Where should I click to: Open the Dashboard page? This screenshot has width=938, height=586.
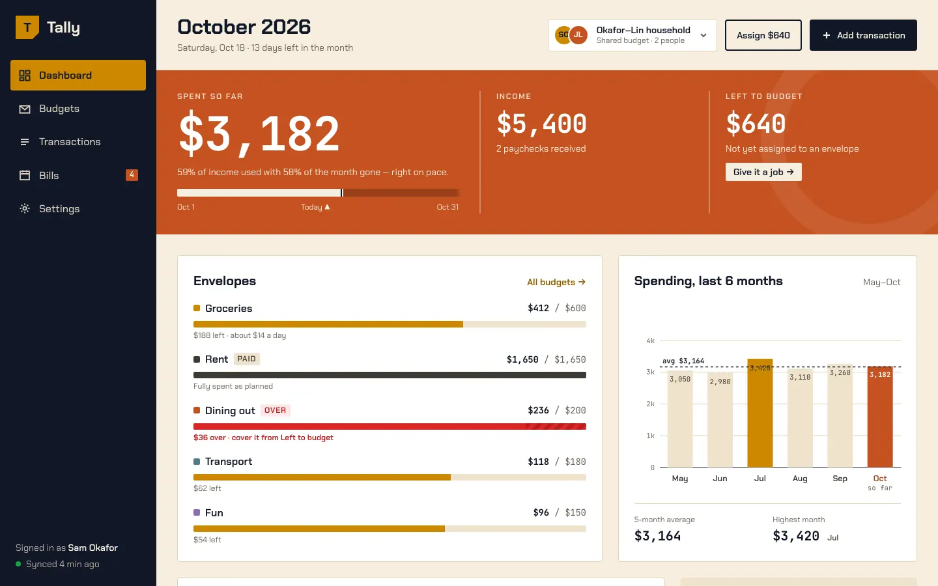[x=78, y=76]
